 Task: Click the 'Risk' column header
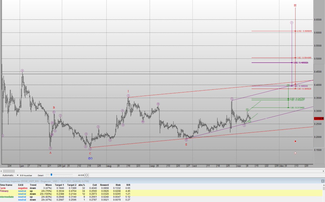tap(118, 185)
